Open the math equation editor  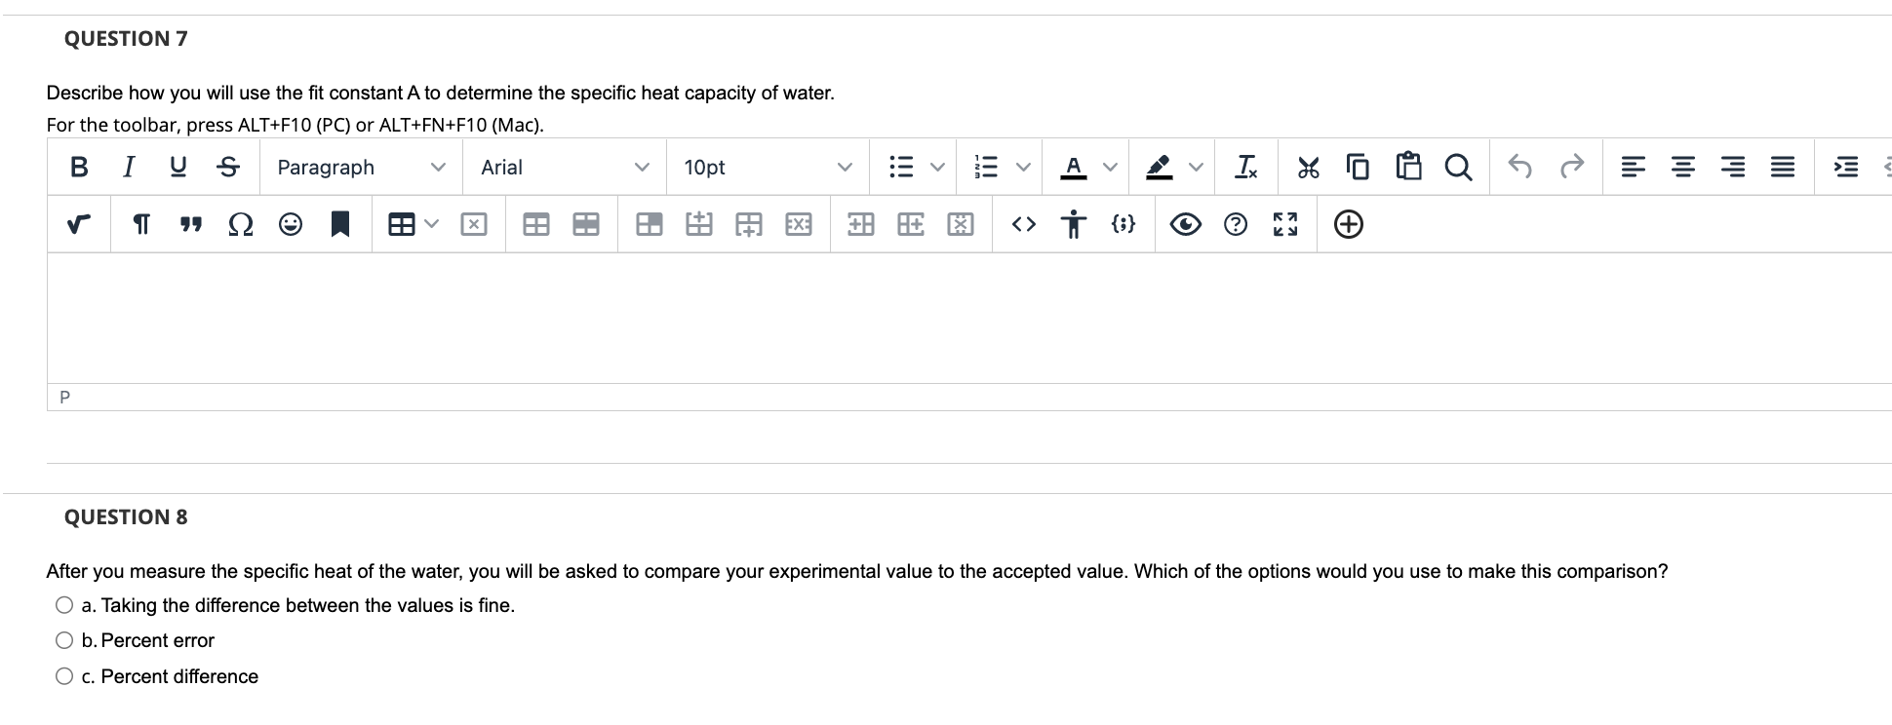[79, 225]
